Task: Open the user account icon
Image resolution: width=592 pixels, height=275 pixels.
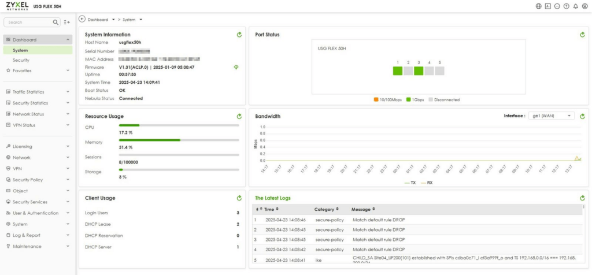Action: pos(585,6)
